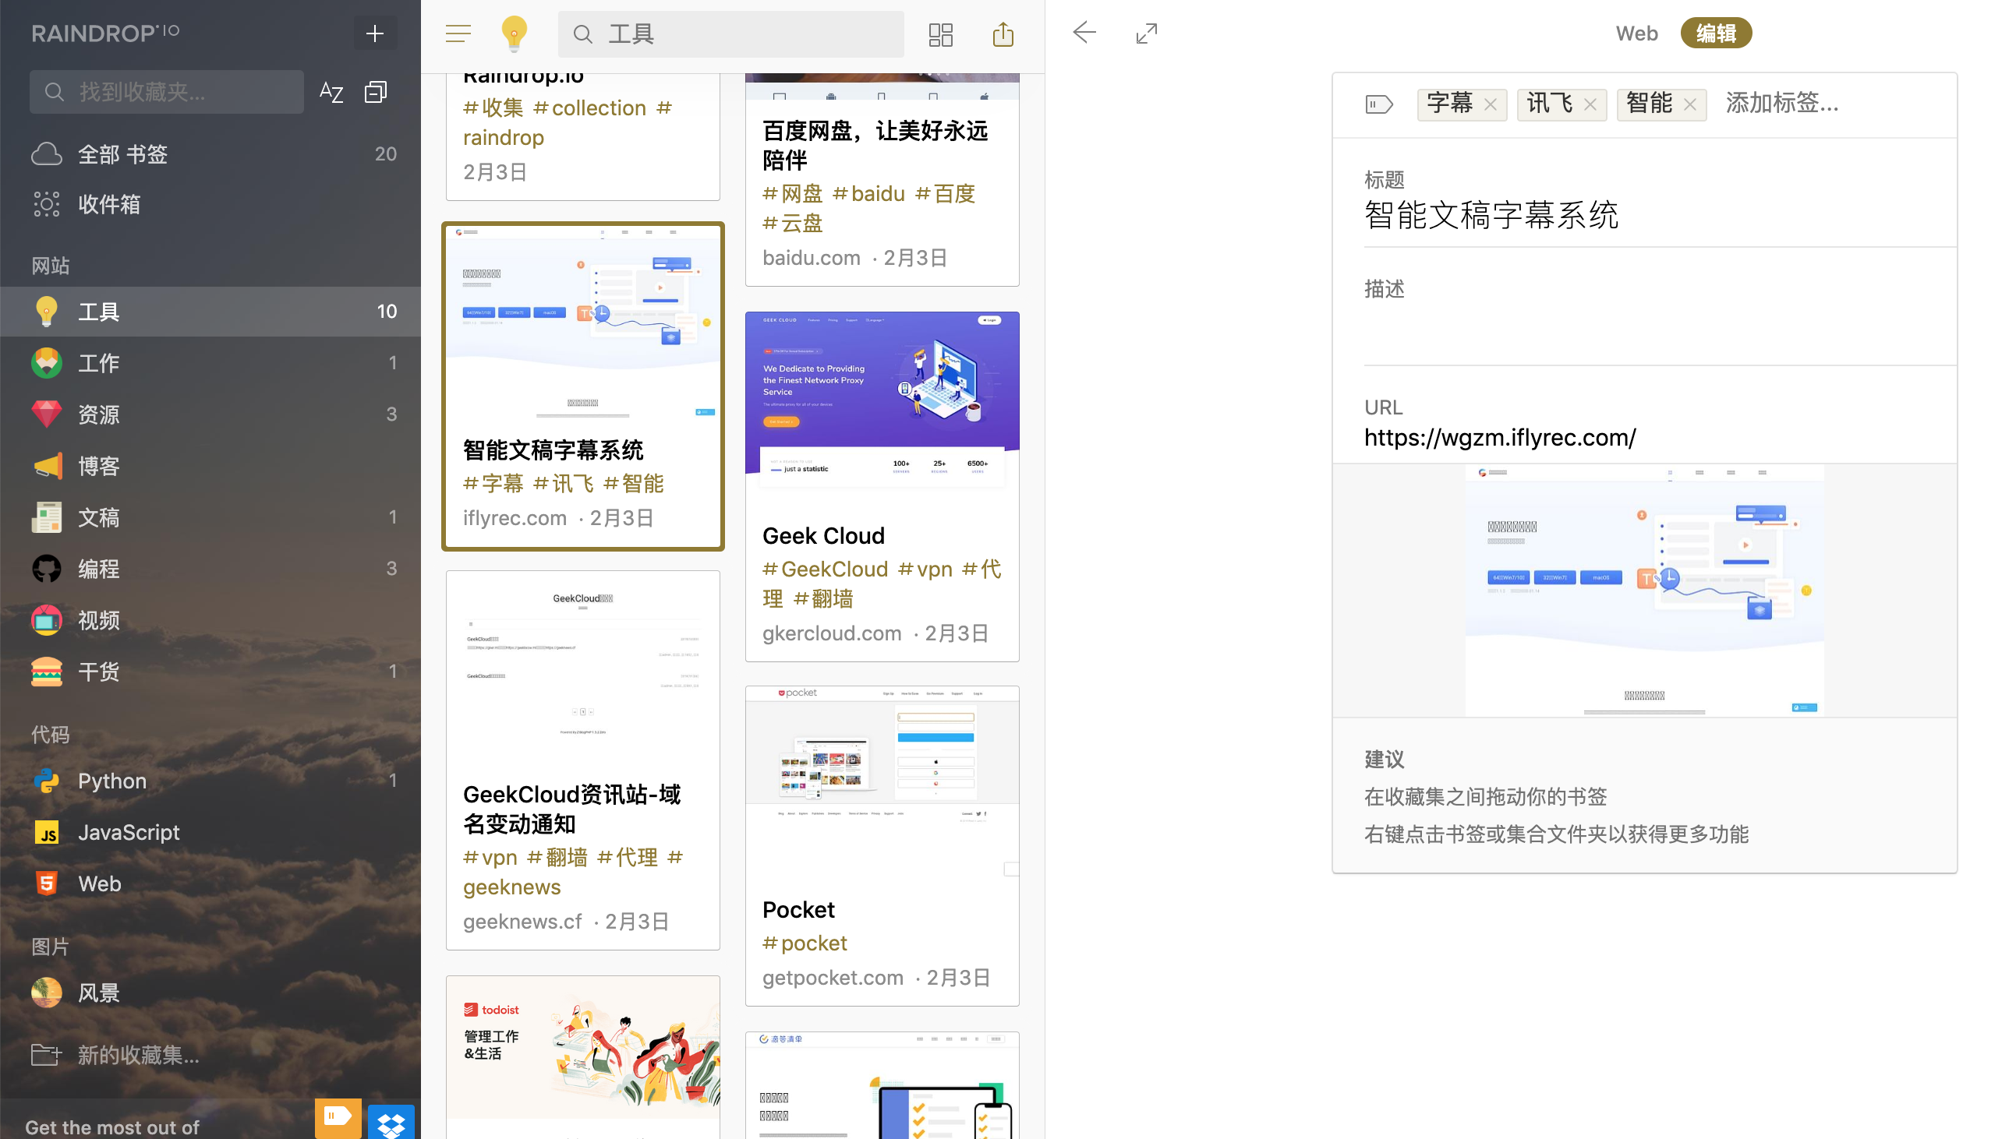Edit the 标题 title field
Screen dimensions: 2016x1139
click(x=1660, y=216)
